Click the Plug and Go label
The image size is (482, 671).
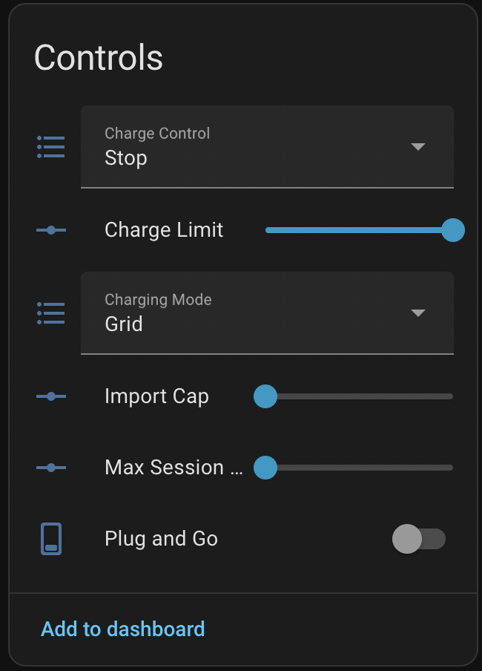tap(162, 539)
